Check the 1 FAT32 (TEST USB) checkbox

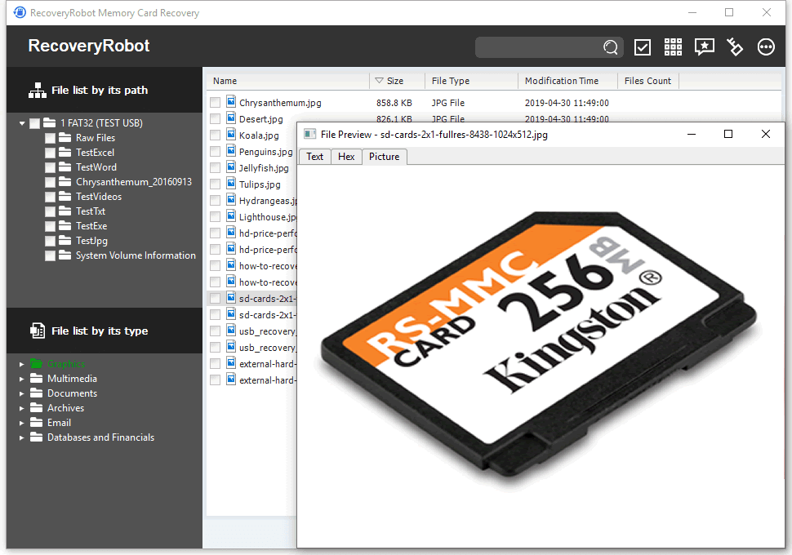[35, 123]
